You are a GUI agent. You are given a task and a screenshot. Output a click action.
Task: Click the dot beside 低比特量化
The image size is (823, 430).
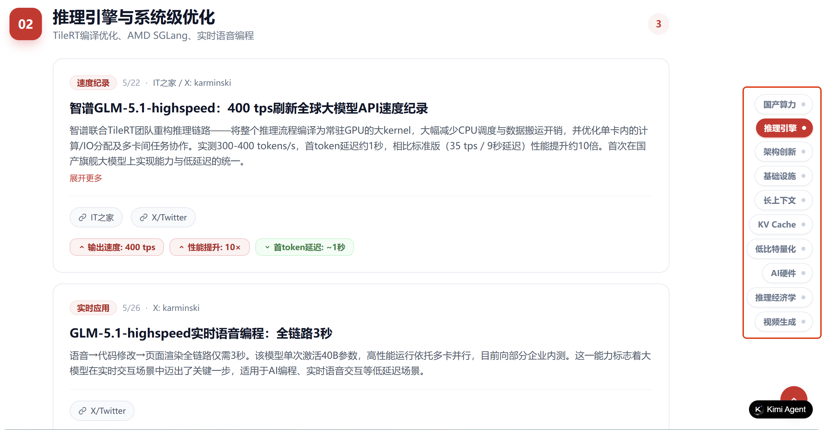pos(803,249)
